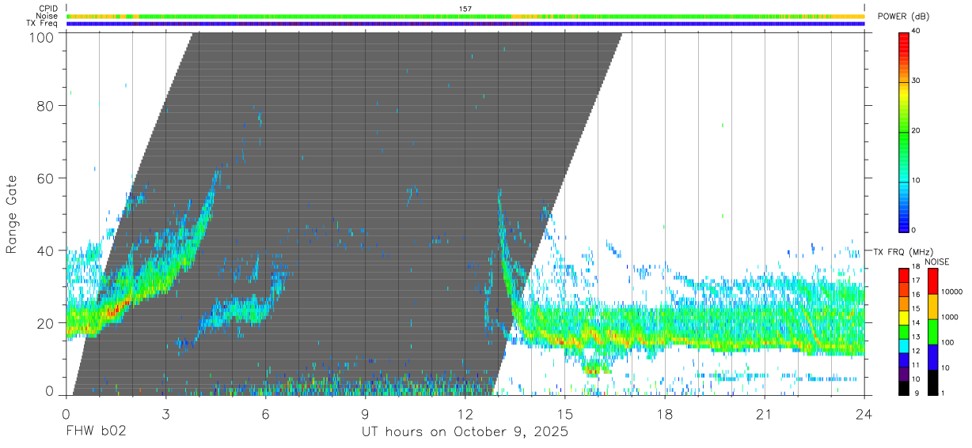
Task: Click the purple segment of the TX FRQ color bar
Action: pos(905,375)
